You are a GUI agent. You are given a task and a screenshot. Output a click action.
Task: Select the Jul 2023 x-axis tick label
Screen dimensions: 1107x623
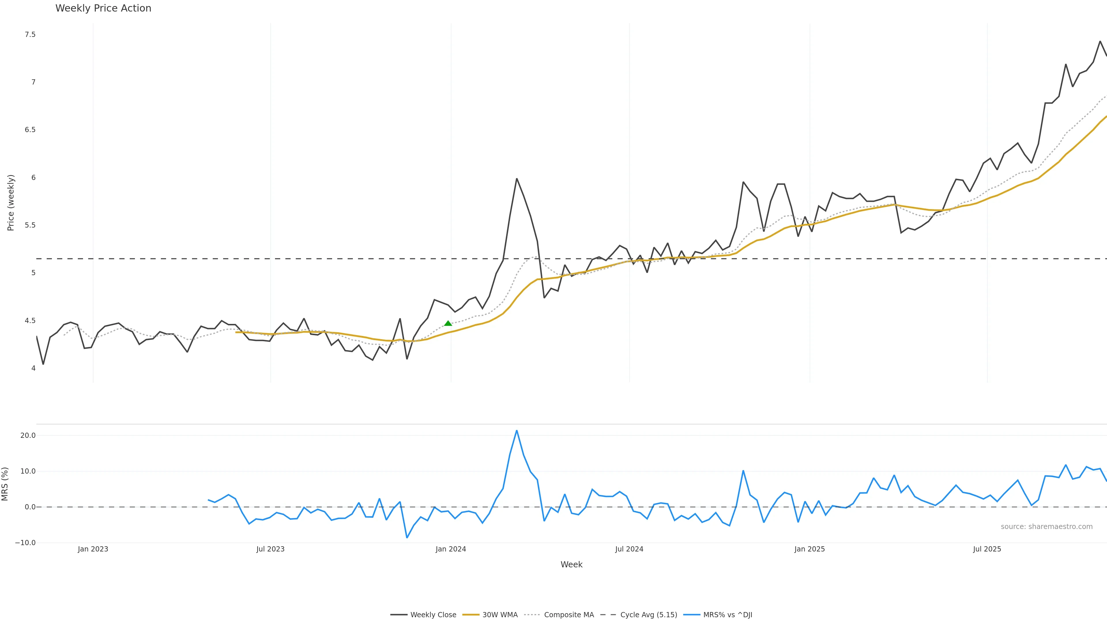pos(270,549)
